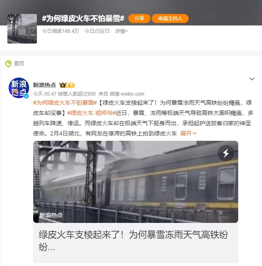Open the post options chevron menu
The height and width of the screenshot is (266, 262).
(252, 79)
